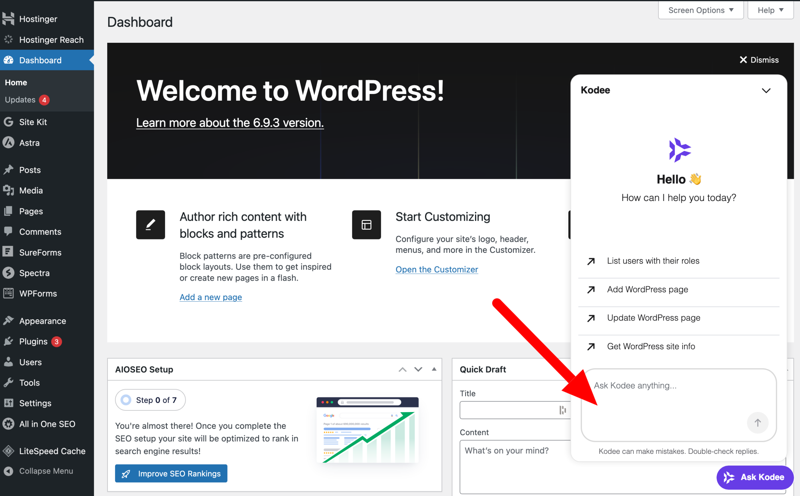Choose 'Get WordPress site info' suggestion

[x=678, y=346]
